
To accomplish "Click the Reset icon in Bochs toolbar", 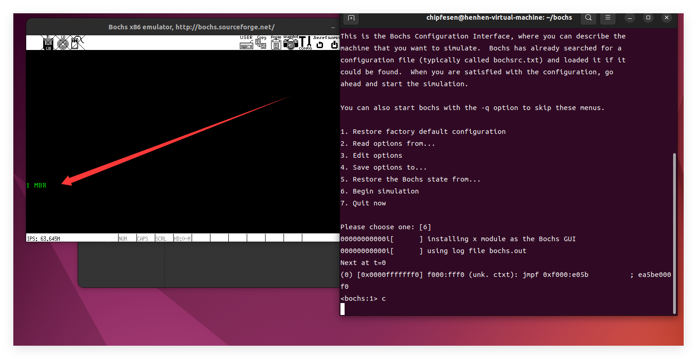I will click(x=320, y=43).
